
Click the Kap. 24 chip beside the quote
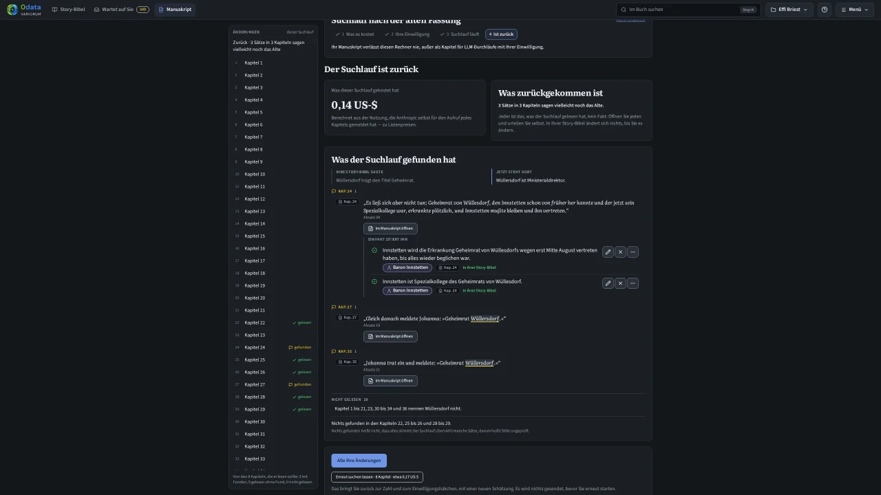click(x=348, y=202)
